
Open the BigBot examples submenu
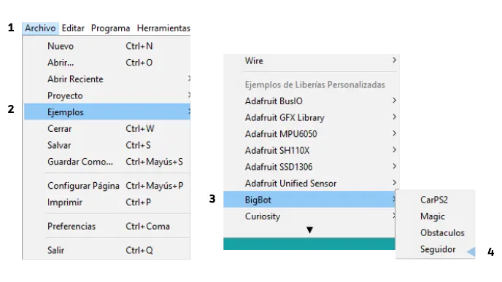[x=309, y=200]
